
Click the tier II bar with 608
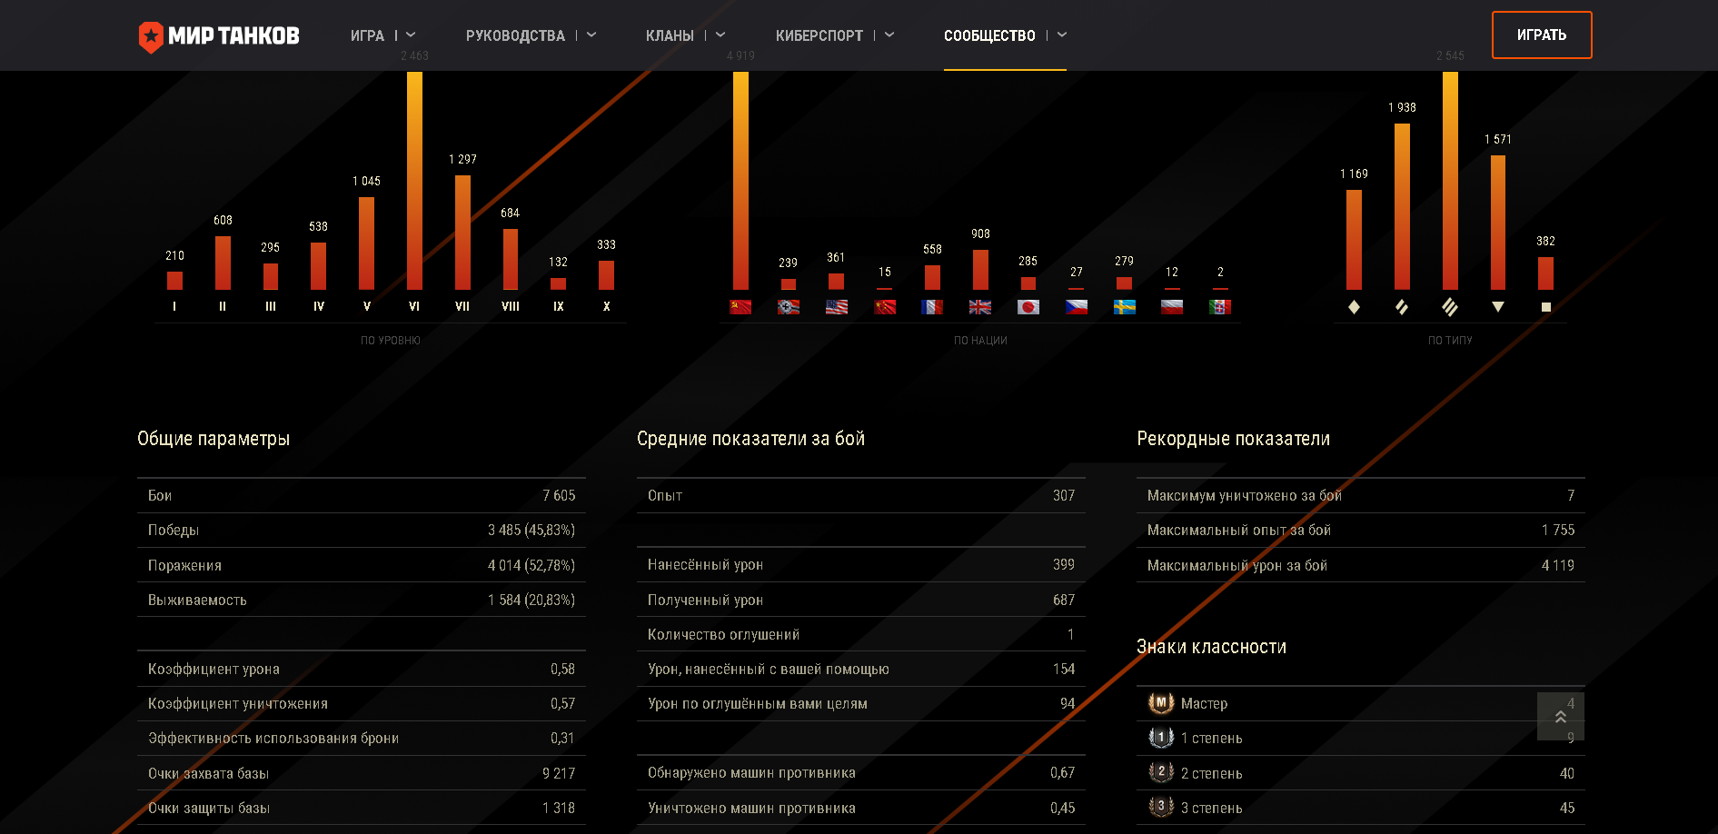point(223,263)
